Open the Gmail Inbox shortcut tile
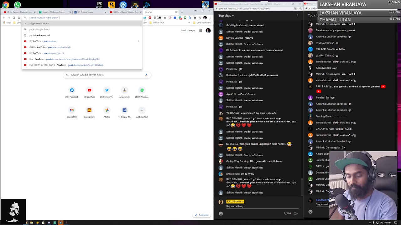 pyautogui.click(x=72, y=112)
